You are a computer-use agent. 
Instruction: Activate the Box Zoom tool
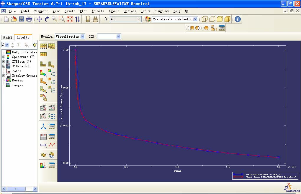pos(62,19)
